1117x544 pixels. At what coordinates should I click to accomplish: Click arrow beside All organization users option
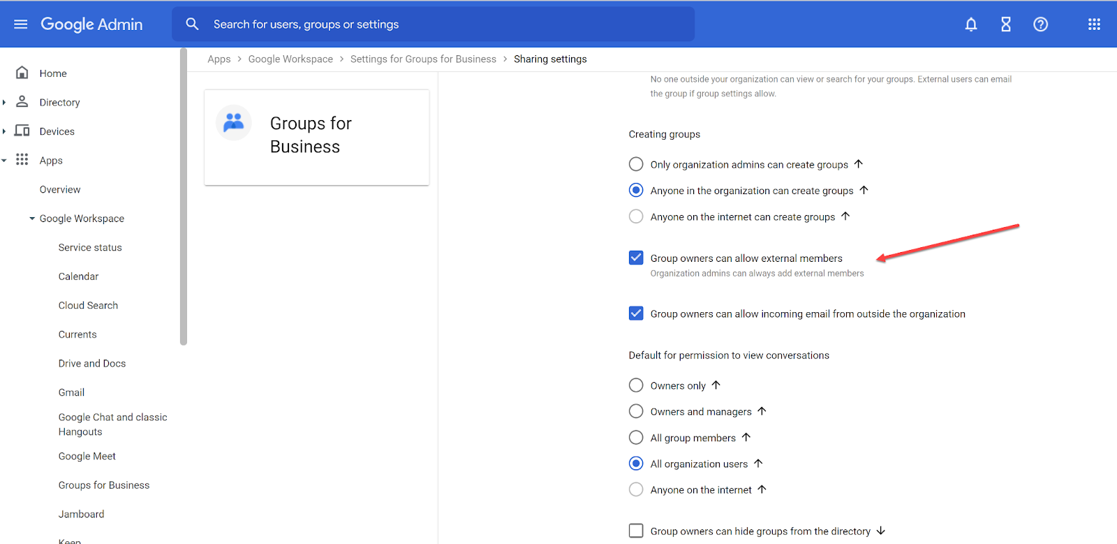758,463
